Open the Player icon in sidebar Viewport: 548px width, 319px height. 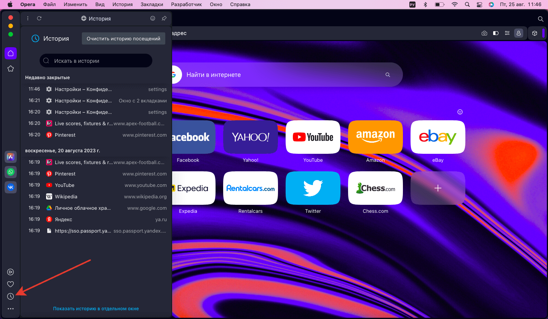point(11,272)
